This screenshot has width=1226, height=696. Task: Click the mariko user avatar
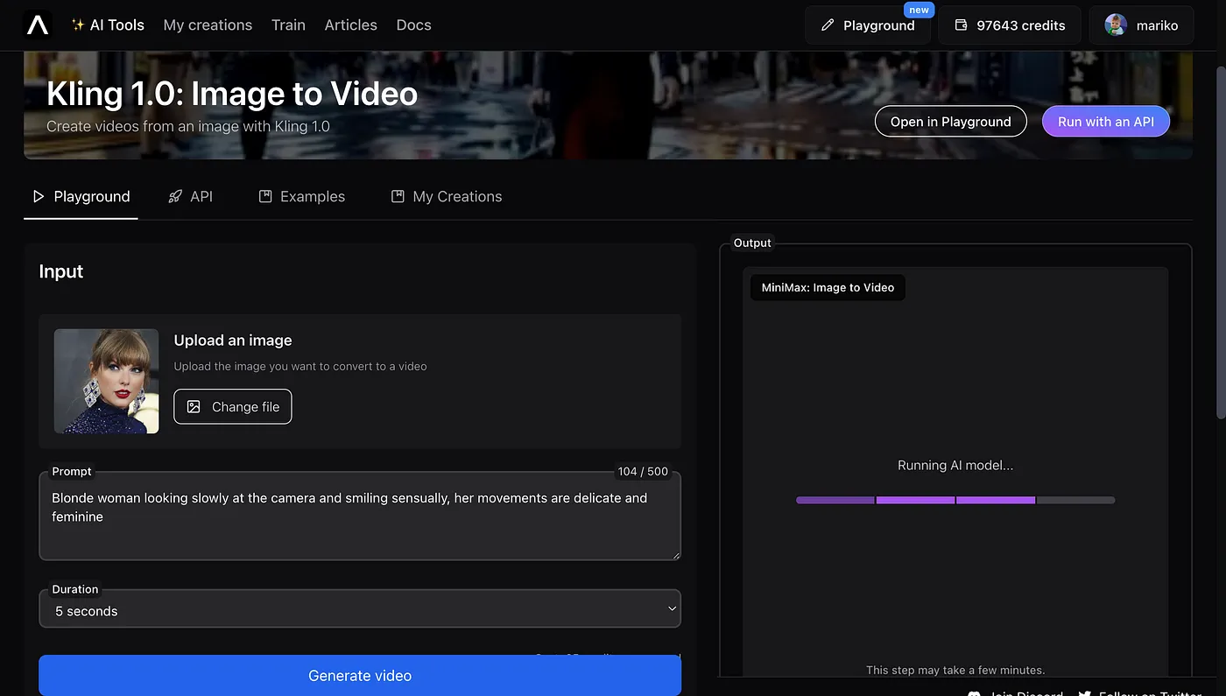click(1116, 25)
